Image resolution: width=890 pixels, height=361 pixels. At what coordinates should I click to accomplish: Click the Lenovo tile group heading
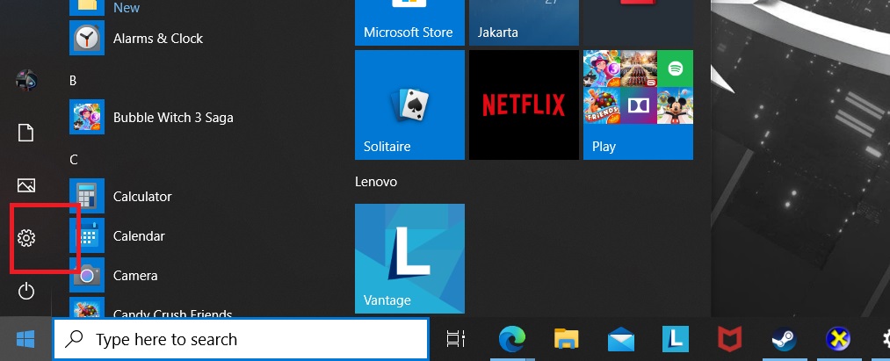pyautogui.click(x=376, y=182)
